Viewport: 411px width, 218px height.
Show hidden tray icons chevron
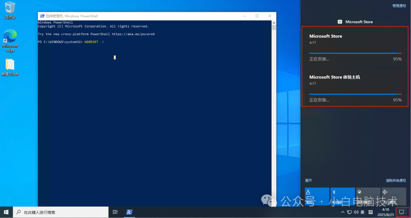342,212
